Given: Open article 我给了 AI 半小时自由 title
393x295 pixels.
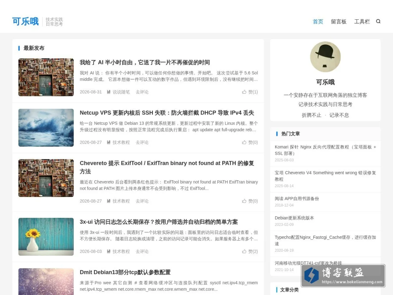Looking at the screenshot, I should pos(145,63).
